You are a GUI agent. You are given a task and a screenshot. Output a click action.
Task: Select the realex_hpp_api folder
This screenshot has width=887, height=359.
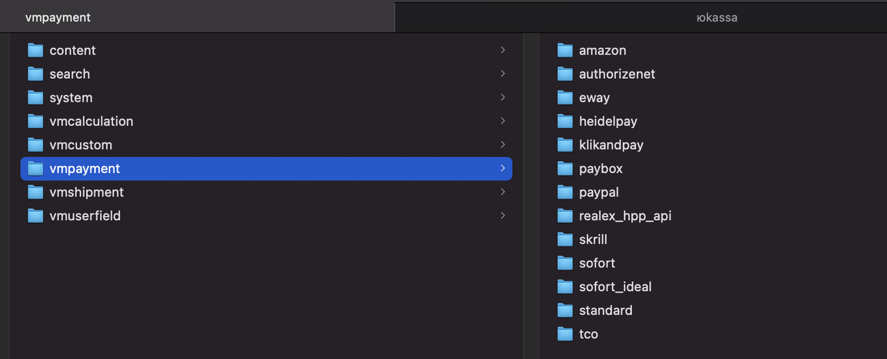click(625, 216)
